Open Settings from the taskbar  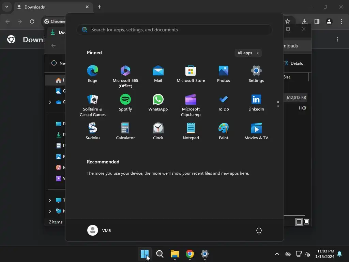tap(205, 254)
